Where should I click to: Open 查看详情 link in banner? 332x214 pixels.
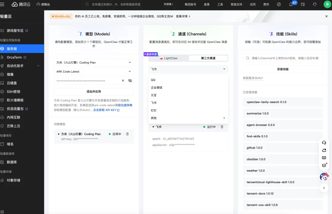point(183,16)
